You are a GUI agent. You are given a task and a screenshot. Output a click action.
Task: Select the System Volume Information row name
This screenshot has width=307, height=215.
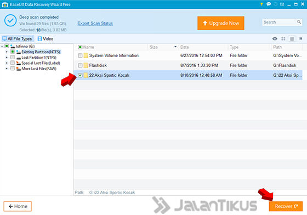114,55
